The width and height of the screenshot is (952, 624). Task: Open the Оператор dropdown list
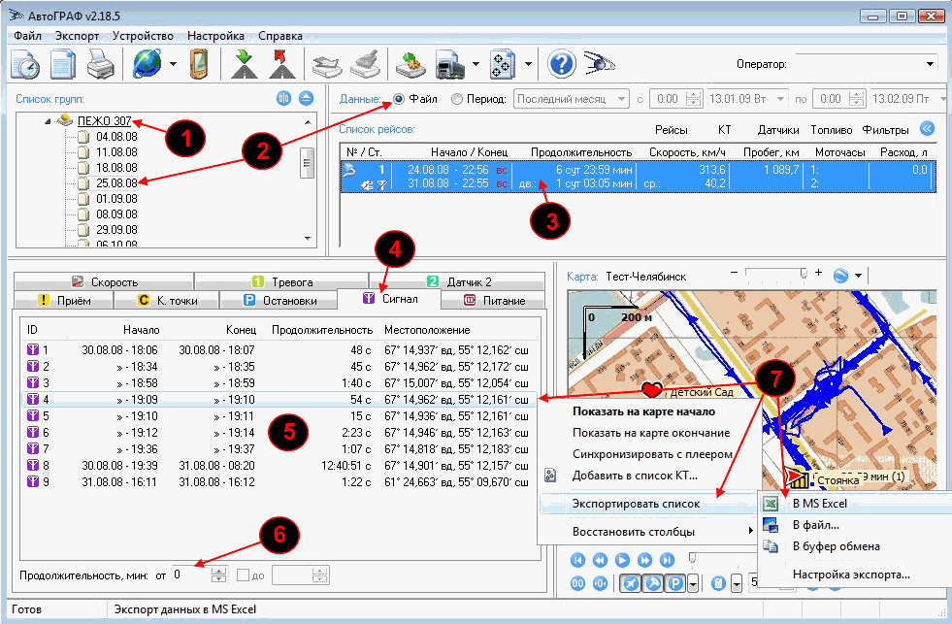pos(931,64)
